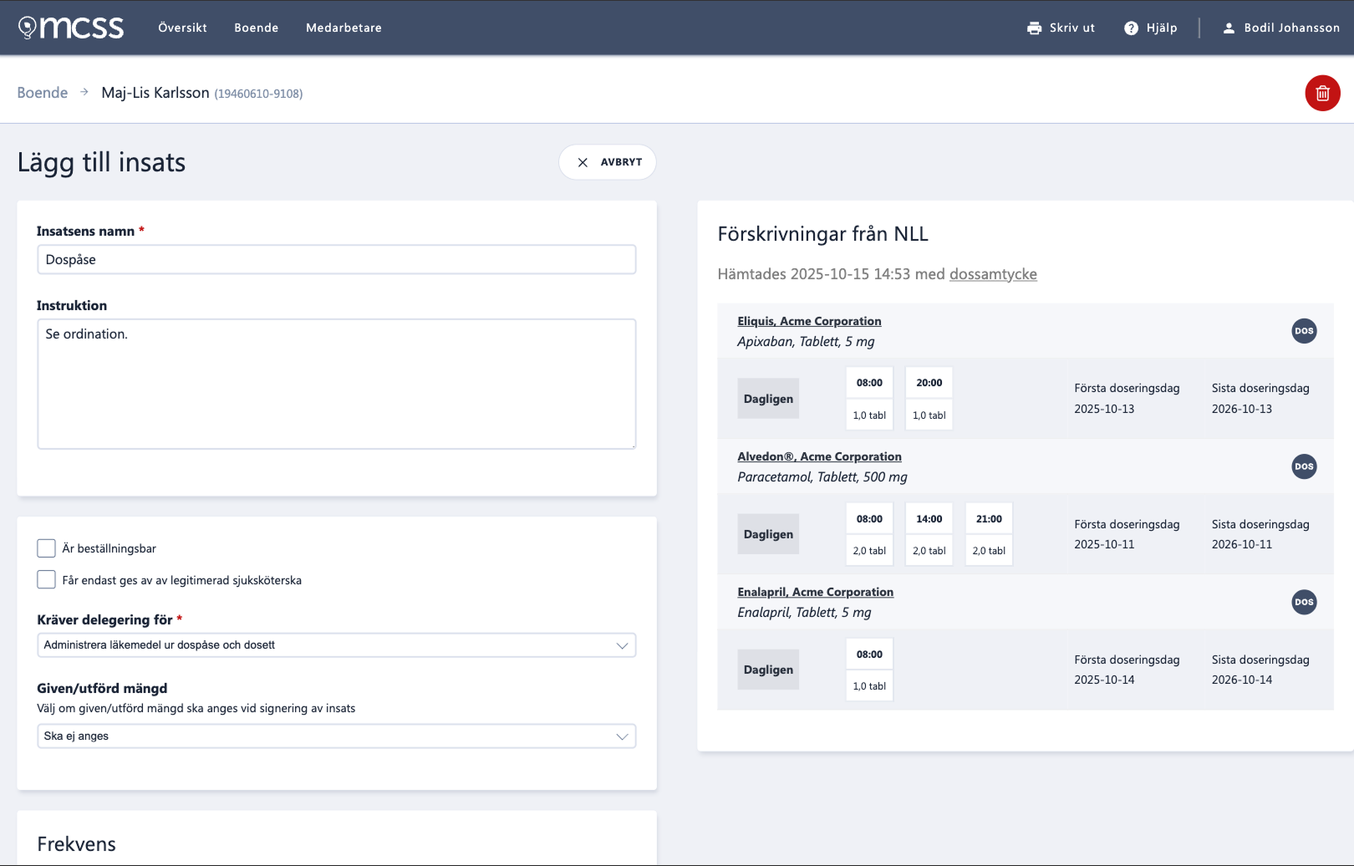Click the 21:00 dose time for Alvedon

click(x=989, y=519)
